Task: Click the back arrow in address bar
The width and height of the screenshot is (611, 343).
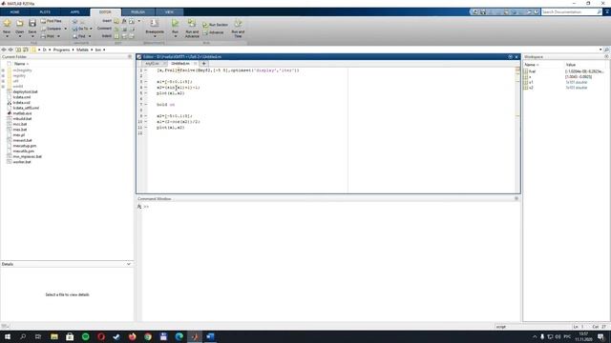Action: click(4, 50)
